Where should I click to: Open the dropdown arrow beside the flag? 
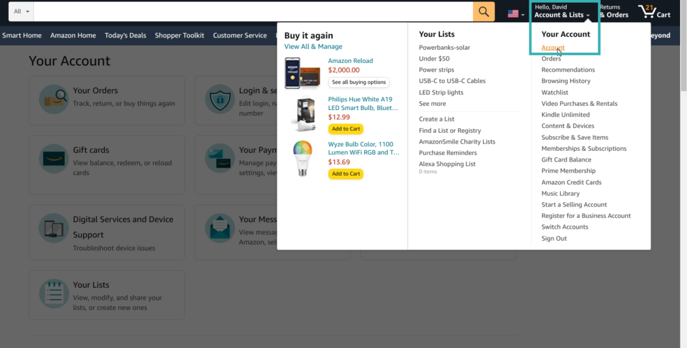click(x=523, y=15)
